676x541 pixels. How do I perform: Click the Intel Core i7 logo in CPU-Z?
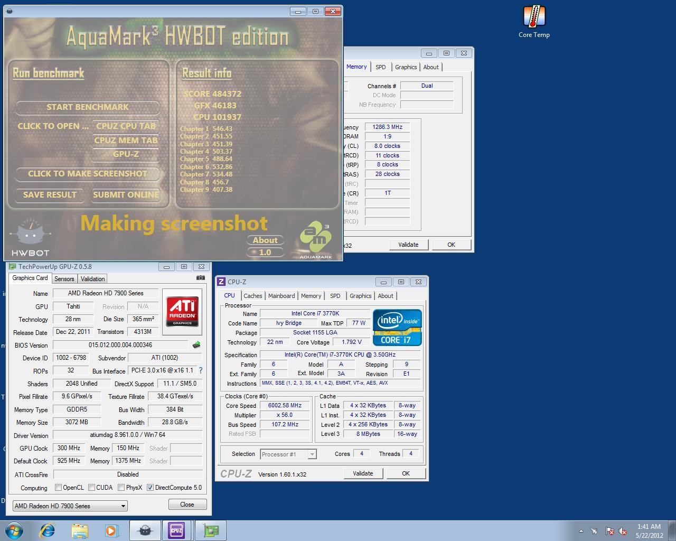point(397,328)
